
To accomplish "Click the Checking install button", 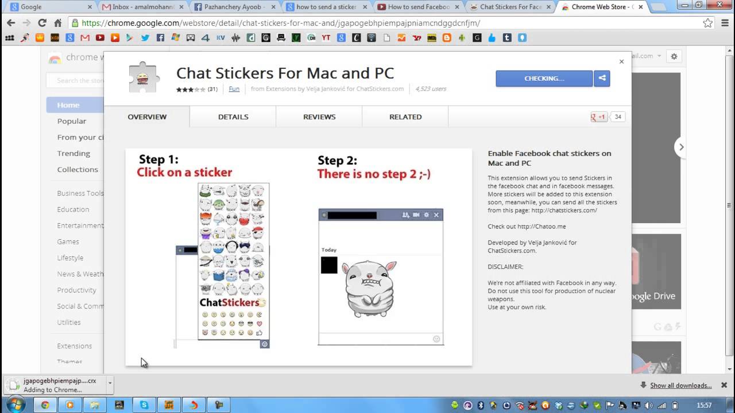I will tap(544, 78).
